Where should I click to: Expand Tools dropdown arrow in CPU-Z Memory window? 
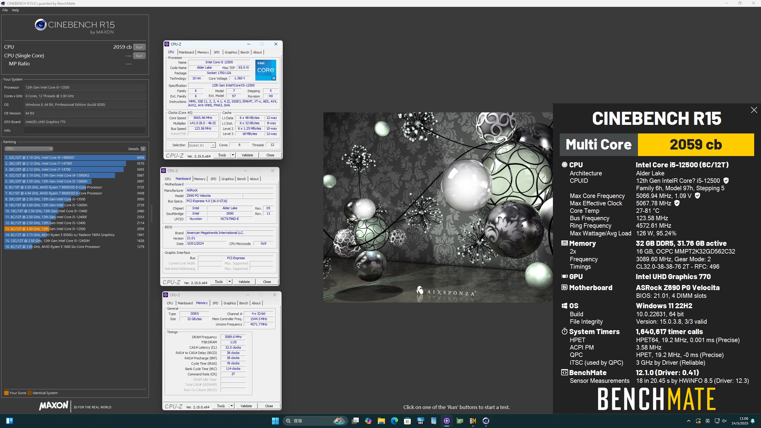coord(232,406)
